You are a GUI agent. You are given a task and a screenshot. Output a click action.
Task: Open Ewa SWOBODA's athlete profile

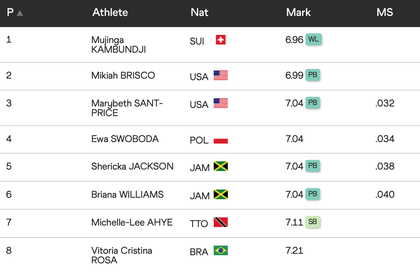(125, 139)
